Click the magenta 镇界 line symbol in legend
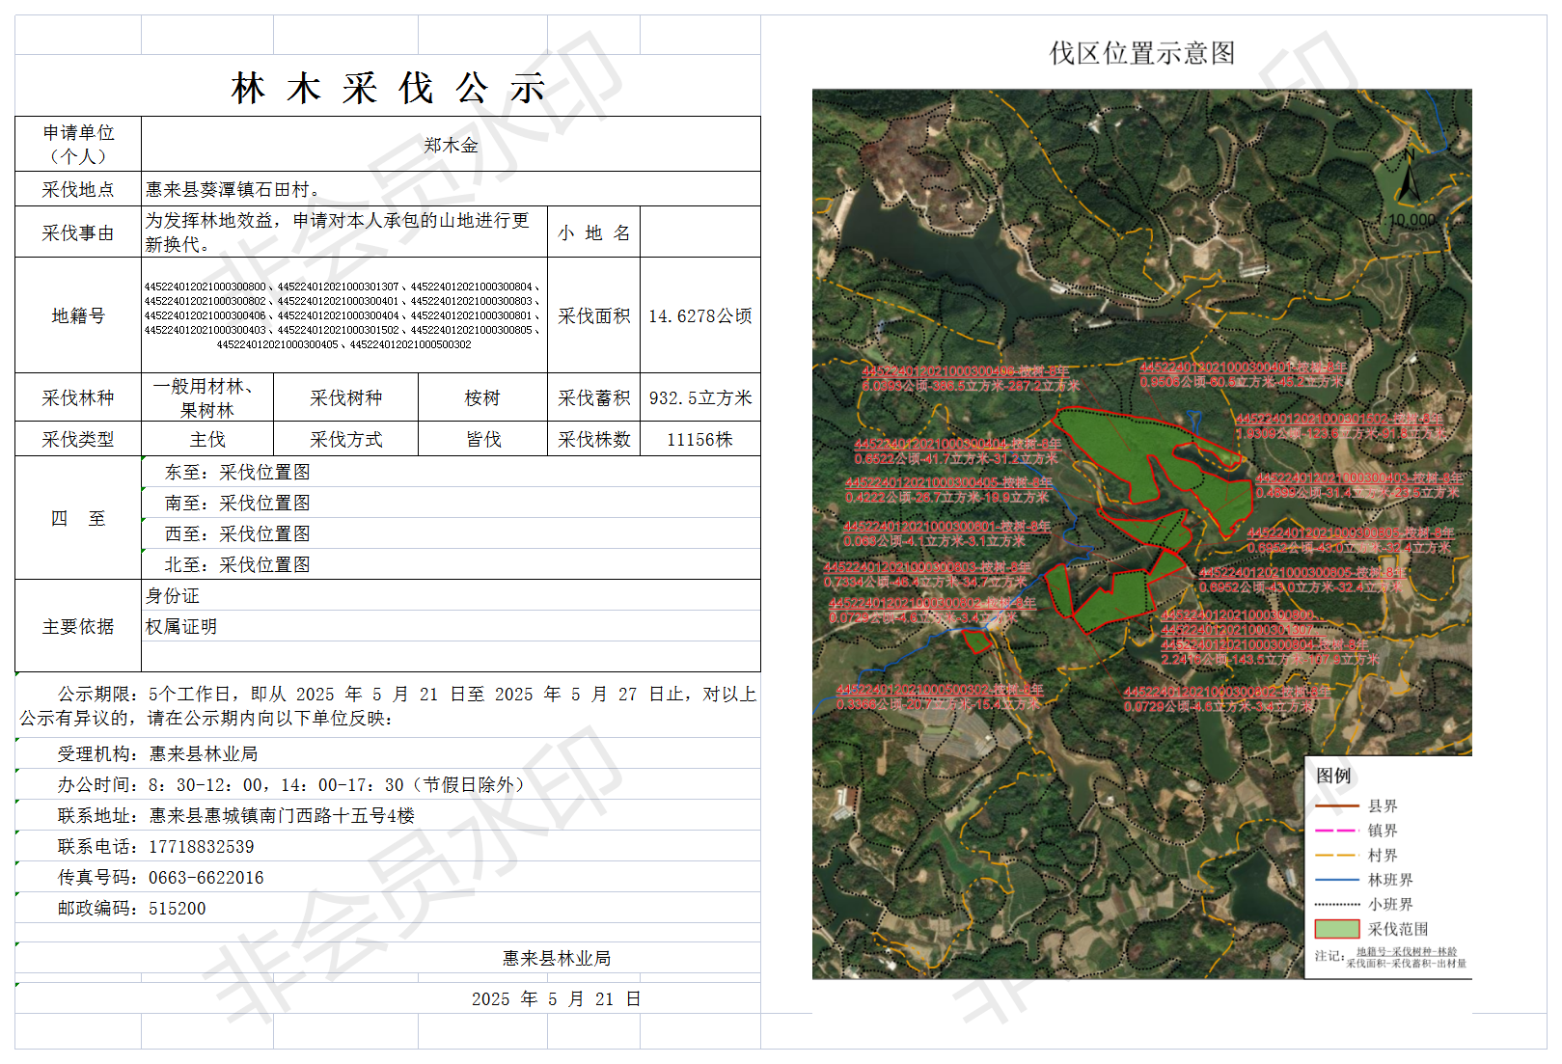The height and width of the screenshot is (1064, 1562). (1336, 831)
